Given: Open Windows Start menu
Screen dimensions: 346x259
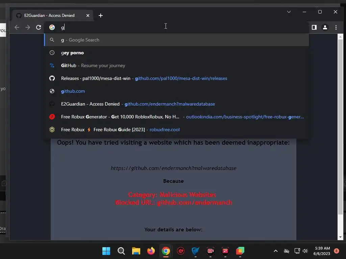Looking at the screenshot, I should tap(106, 251).
